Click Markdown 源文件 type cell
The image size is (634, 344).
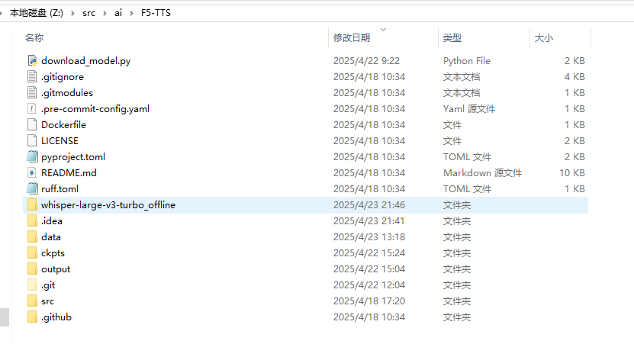coord(482,173)
